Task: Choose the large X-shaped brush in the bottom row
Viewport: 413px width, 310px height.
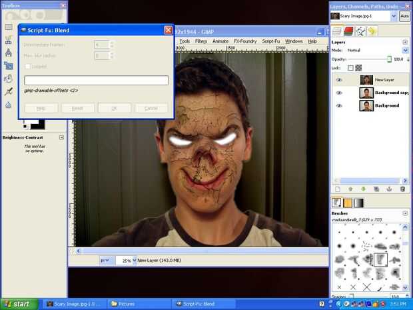Action: [x=366, y=287]
